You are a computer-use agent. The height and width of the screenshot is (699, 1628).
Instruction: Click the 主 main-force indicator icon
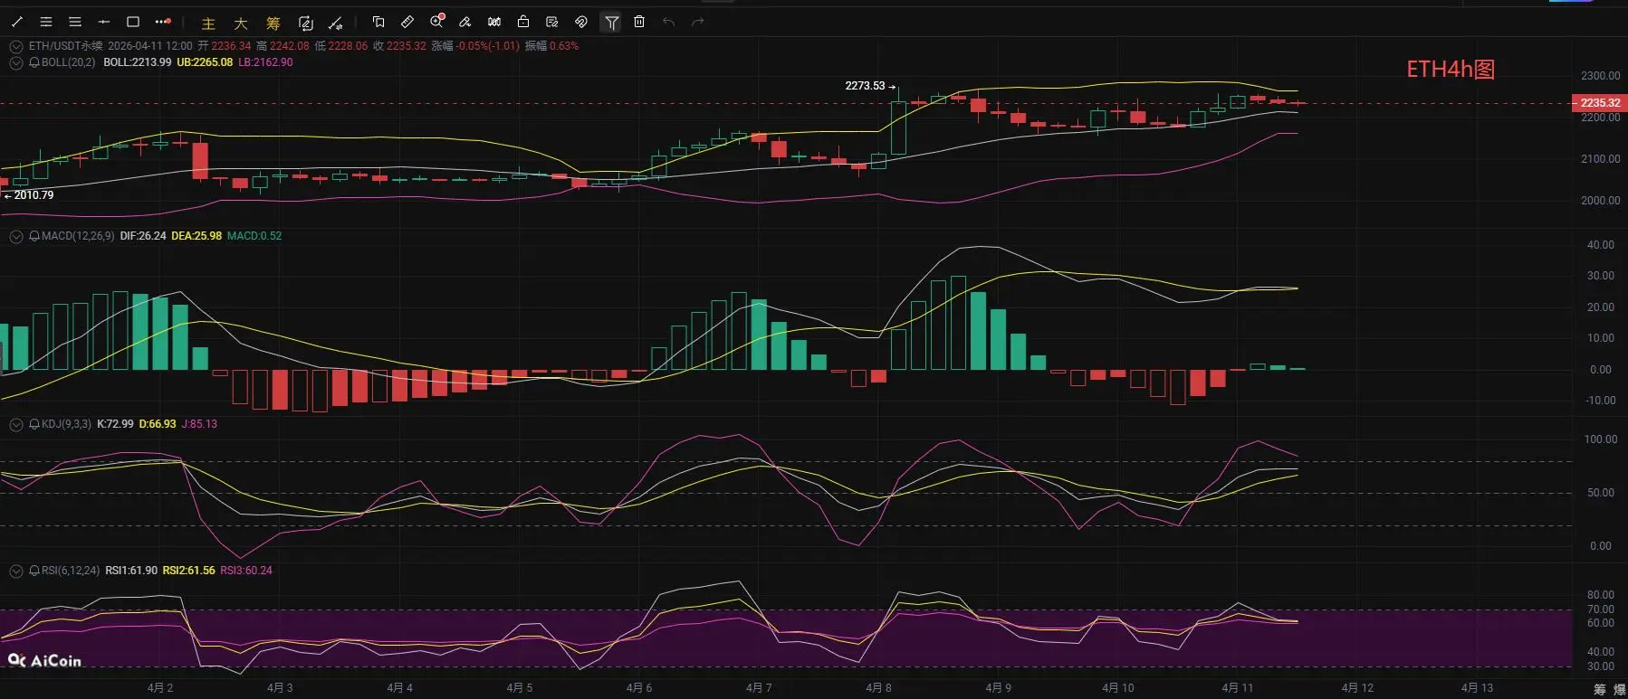pyautogui.click(x=208, y=24)
